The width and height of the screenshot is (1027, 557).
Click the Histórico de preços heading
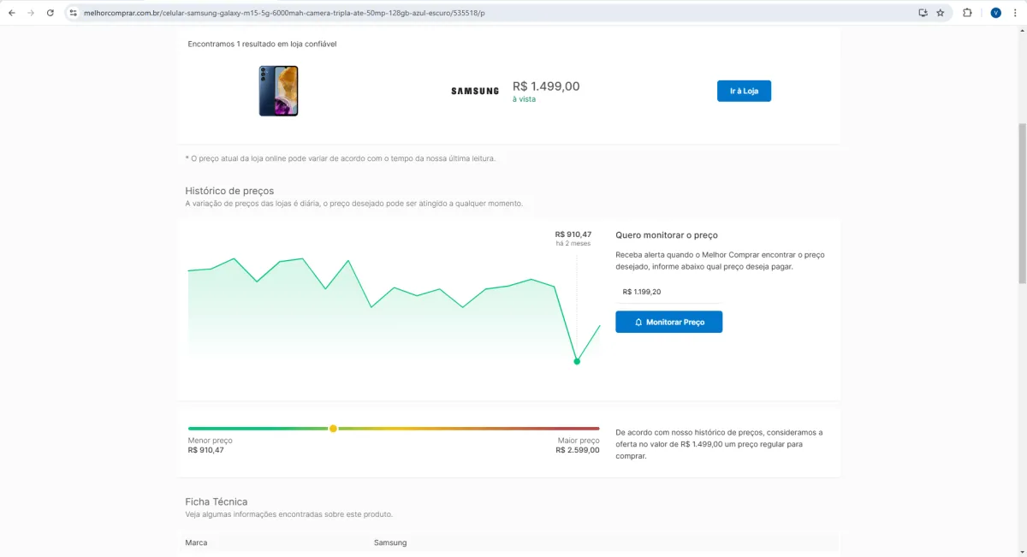coord(229,190)
